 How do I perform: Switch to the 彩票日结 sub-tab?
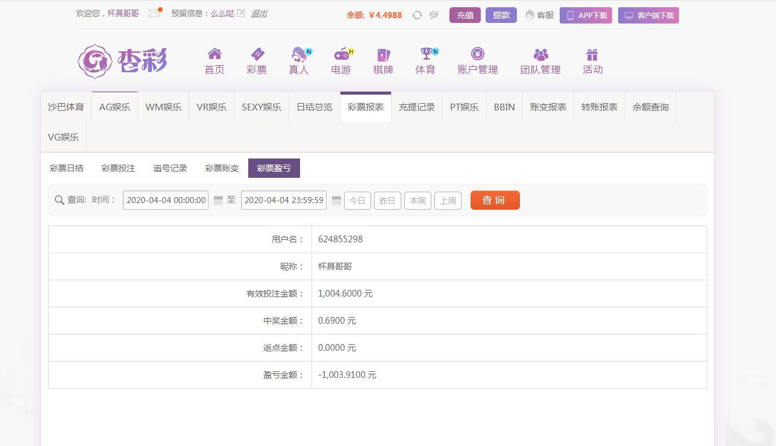(x=67, y=168)
